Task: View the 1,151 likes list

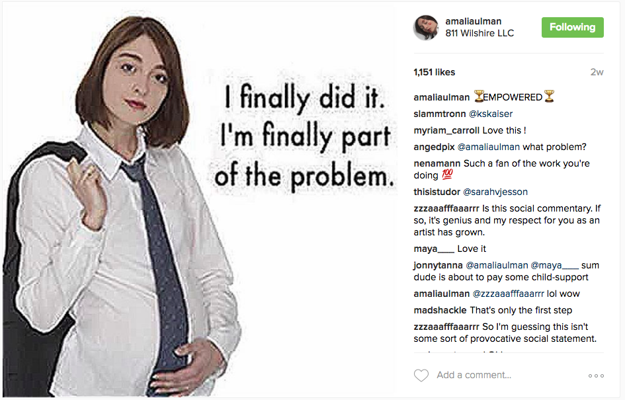Action: [x=435, y=72]
